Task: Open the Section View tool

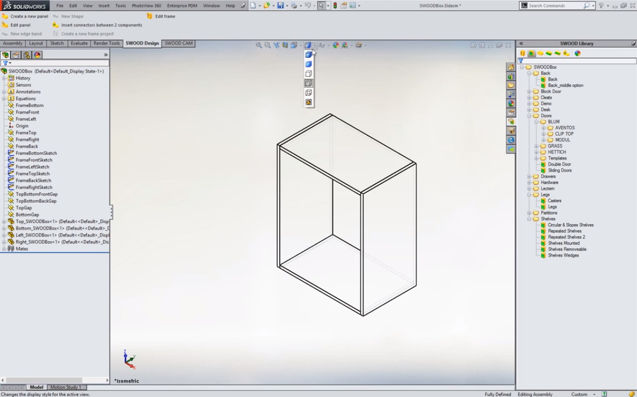Action: coord(285,45)
